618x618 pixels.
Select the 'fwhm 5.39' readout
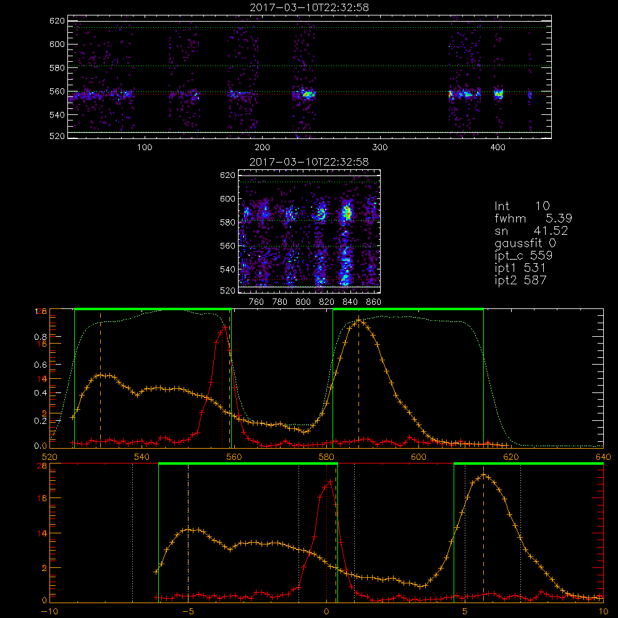(533, 218)
